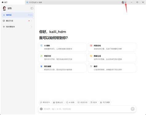Open the 翻译 feature card
Image resolution: width=146 pixels, height=115 pixels.
[x=112, y=68]
